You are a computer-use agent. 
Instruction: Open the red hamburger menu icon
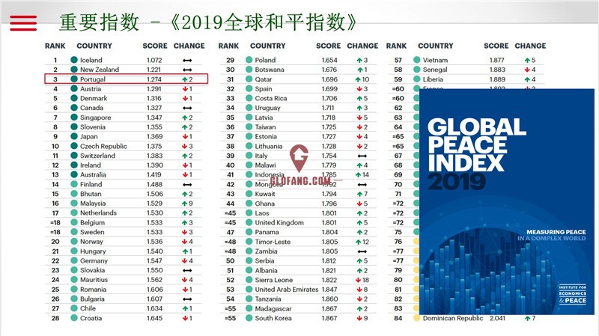(x=23, y=23)
